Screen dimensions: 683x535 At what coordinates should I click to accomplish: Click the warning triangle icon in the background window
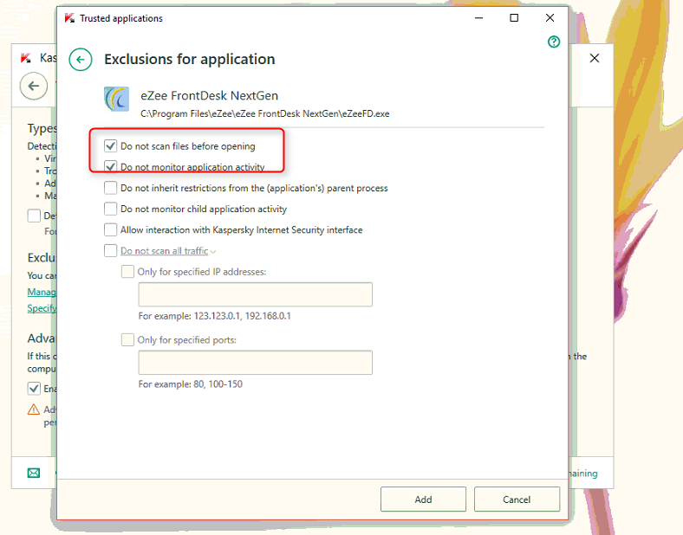pos(34,409)
